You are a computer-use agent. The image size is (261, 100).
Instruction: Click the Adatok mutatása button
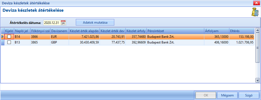(95, 22)
